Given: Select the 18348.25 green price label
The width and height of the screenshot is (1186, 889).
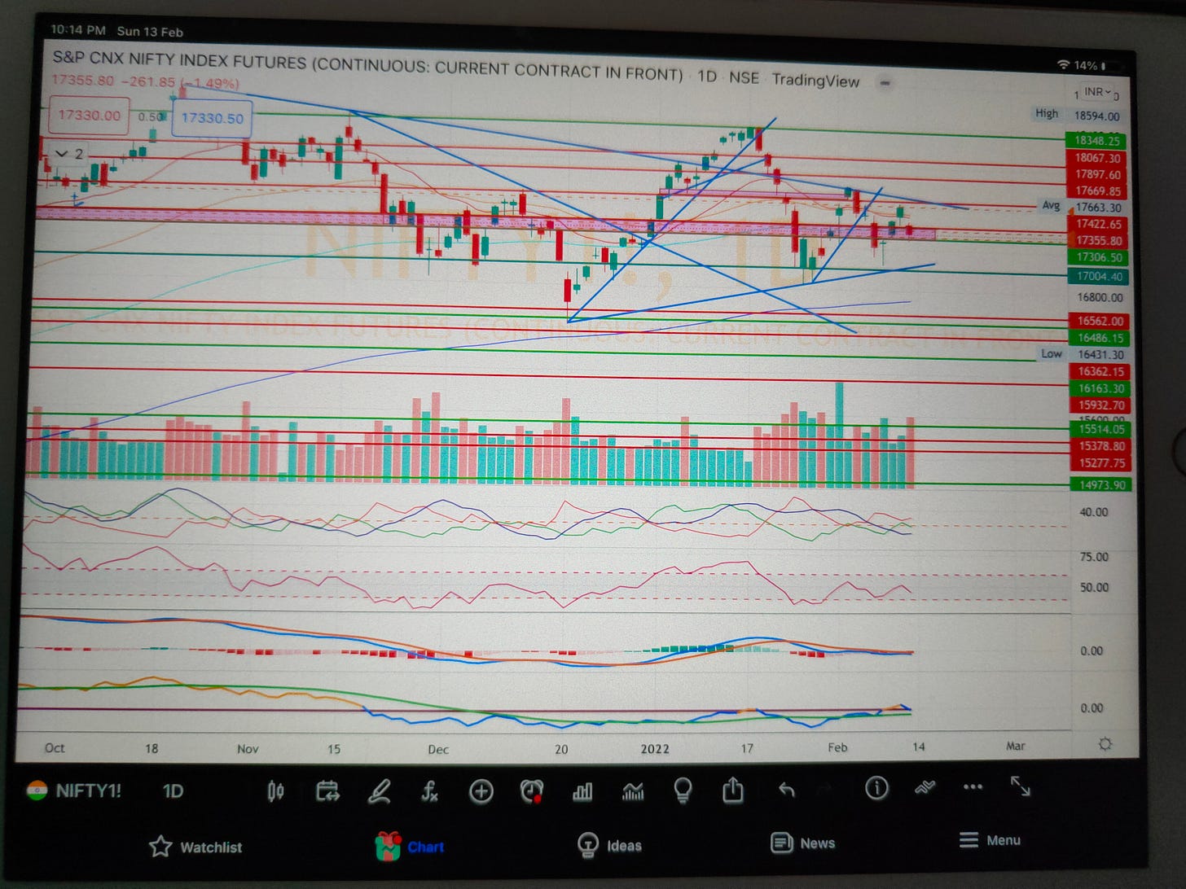Looking at the screenshot, I should tap(1096, 141).
